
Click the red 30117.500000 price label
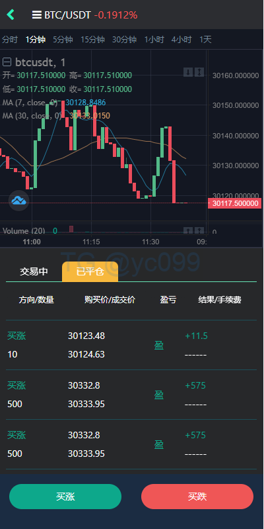coord(235,203)
